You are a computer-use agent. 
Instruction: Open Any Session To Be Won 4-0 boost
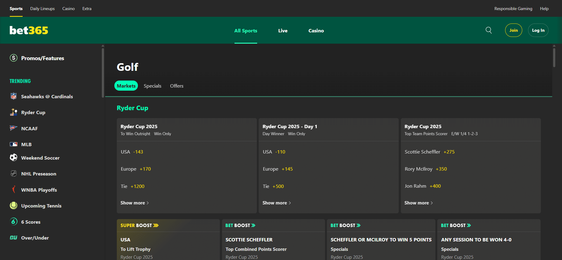click(x=489, y=240)
